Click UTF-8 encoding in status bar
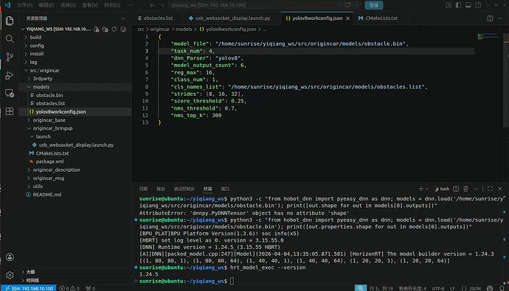 tap(438, 288)
